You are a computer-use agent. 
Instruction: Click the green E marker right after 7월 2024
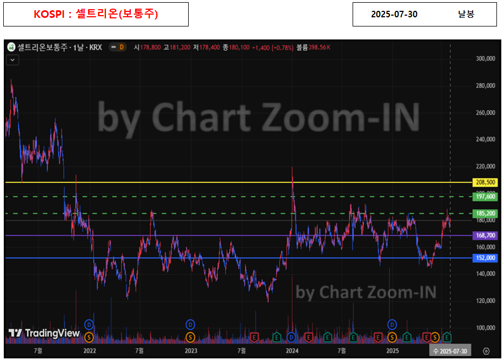tap(353, 337)
